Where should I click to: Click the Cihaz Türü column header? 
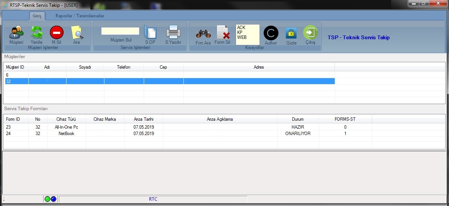point(67,119)
